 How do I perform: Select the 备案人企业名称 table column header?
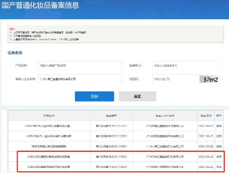click(x=165, y=116)
